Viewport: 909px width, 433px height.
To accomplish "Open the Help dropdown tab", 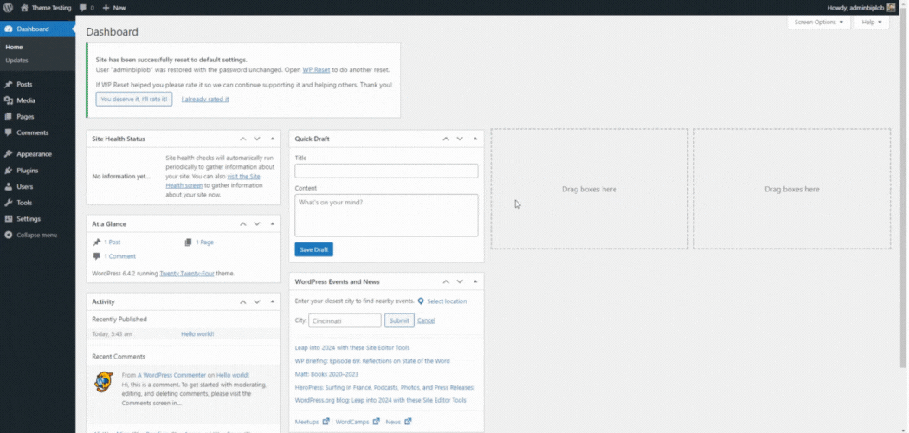I will (871, 22).
